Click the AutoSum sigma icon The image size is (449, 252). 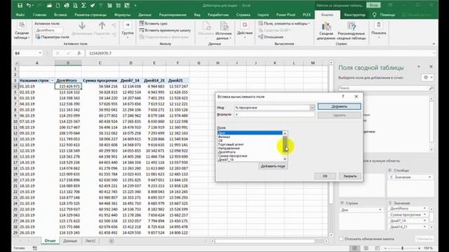pyautogui.click(x=83, y=5)
